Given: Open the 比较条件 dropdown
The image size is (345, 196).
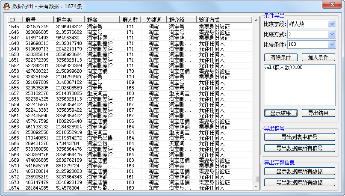Looking at the screenshot, I should click(332, 45).
